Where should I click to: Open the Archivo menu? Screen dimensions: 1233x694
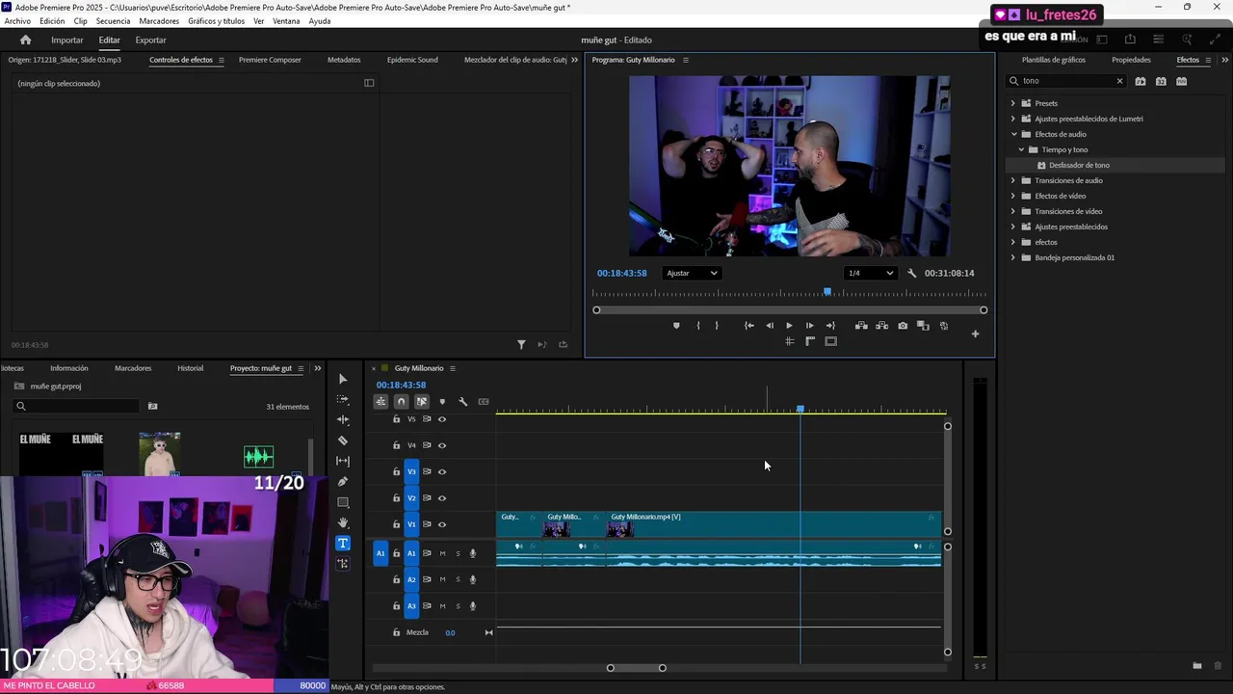point(17,20)
